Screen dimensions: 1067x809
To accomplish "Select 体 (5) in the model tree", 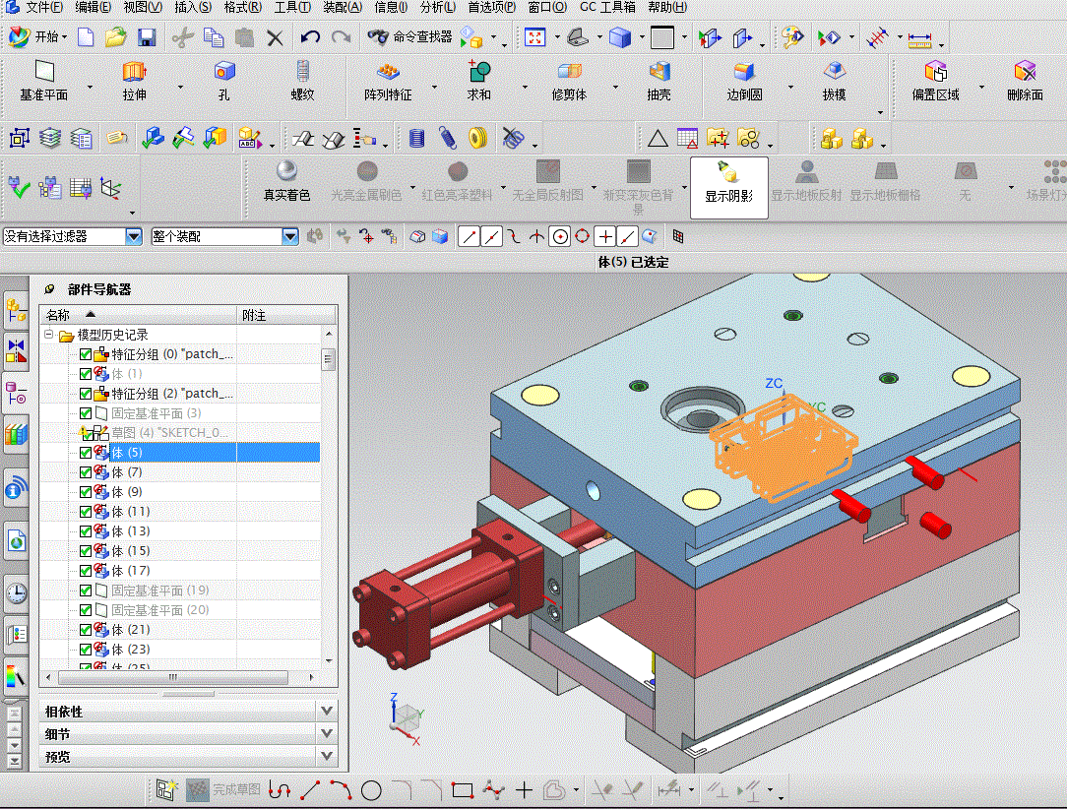I will coord(127,453).
